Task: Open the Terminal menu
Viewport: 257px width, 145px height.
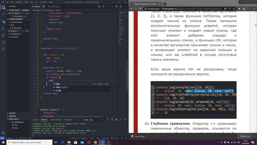Action: 43,2
